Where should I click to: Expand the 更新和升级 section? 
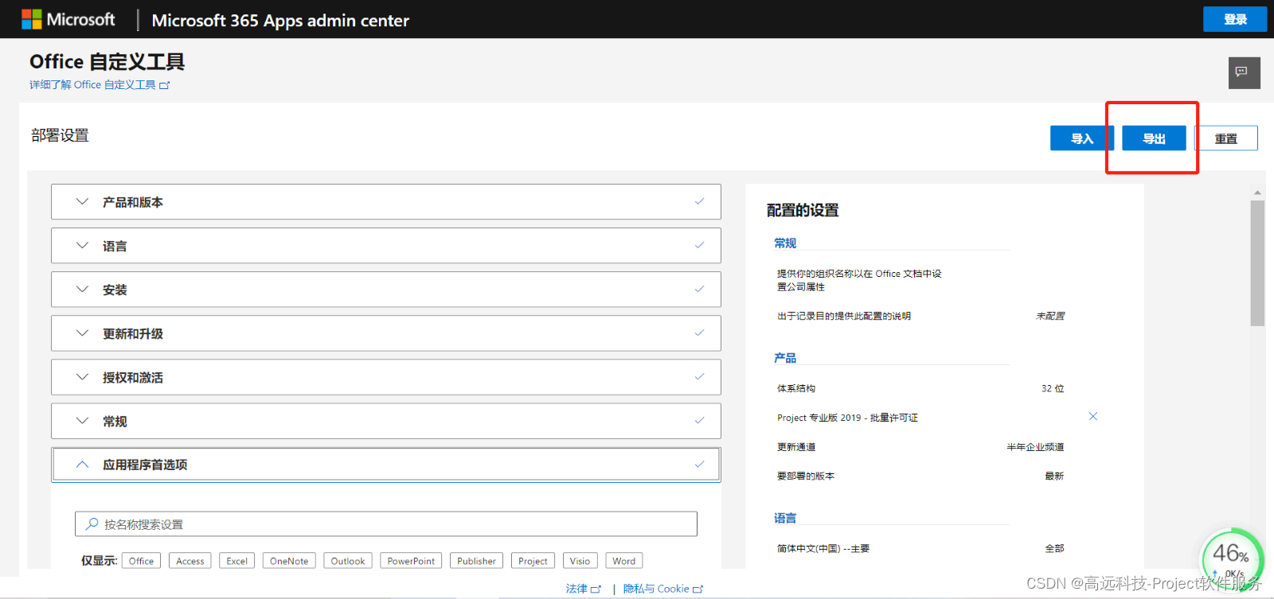tap(386, 333)
